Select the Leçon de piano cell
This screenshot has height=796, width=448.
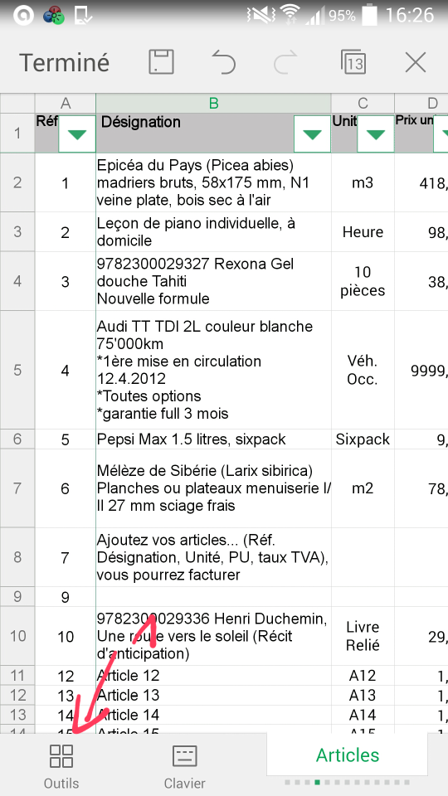coord(213,232)
